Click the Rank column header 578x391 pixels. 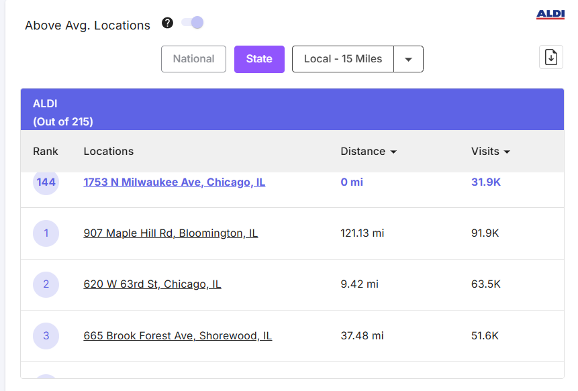(x=46, y=152)
